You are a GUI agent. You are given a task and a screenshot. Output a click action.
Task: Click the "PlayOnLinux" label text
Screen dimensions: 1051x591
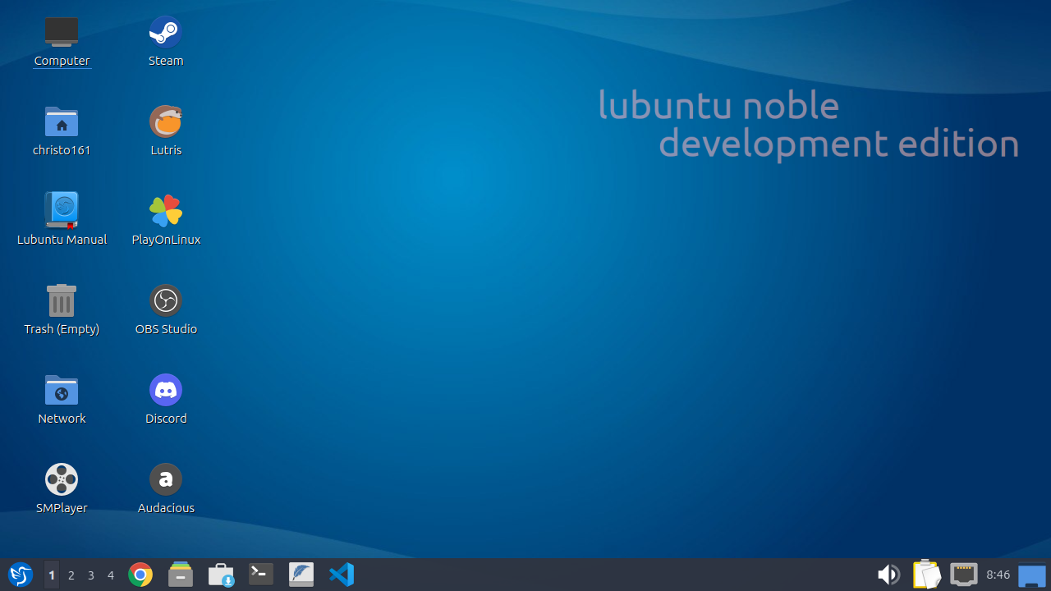pos(166,240)
